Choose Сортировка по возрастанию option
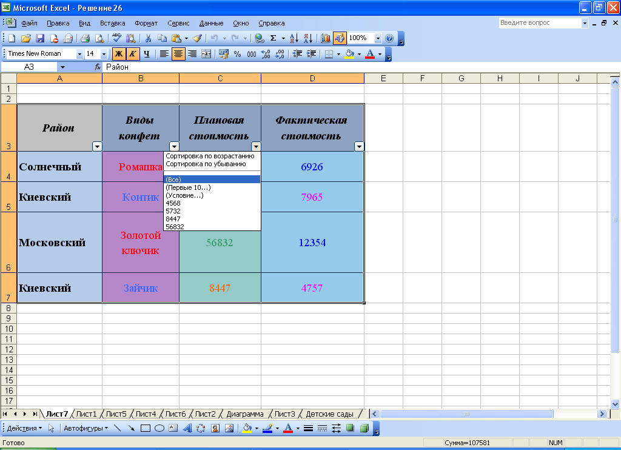The width and height of the screenshot is (621, 450). point(212,156)
